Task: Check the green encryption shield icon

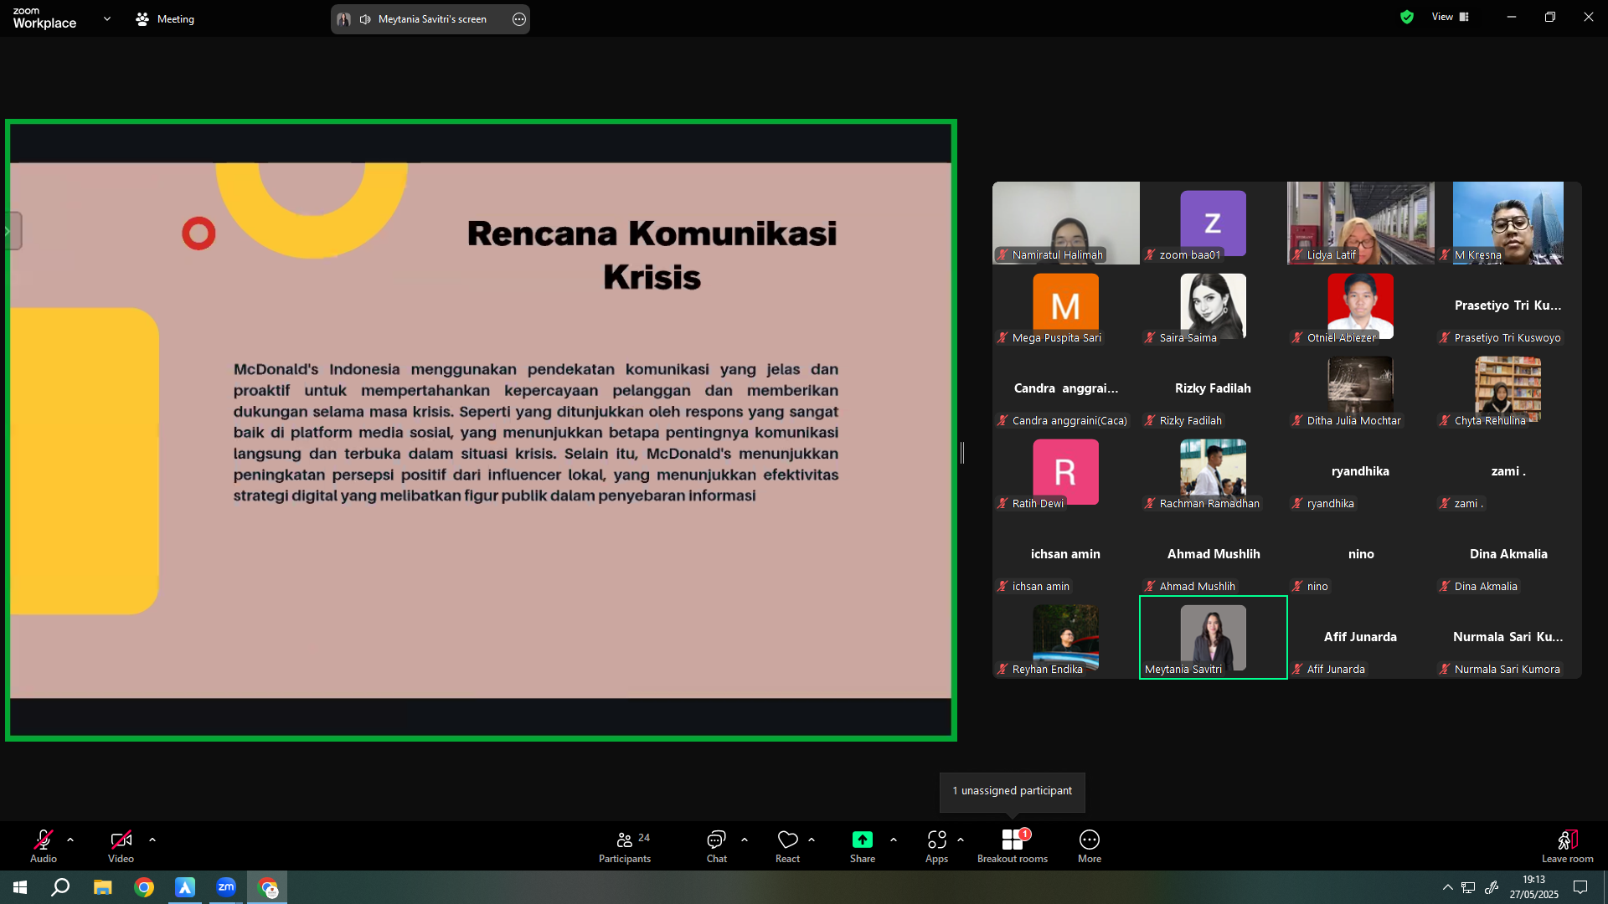Action: click(1407, 17)
